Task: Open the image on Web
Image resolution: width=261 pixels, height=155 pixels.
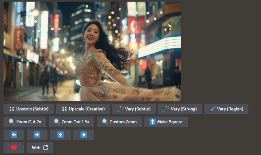Action: (x=40, y=148)
